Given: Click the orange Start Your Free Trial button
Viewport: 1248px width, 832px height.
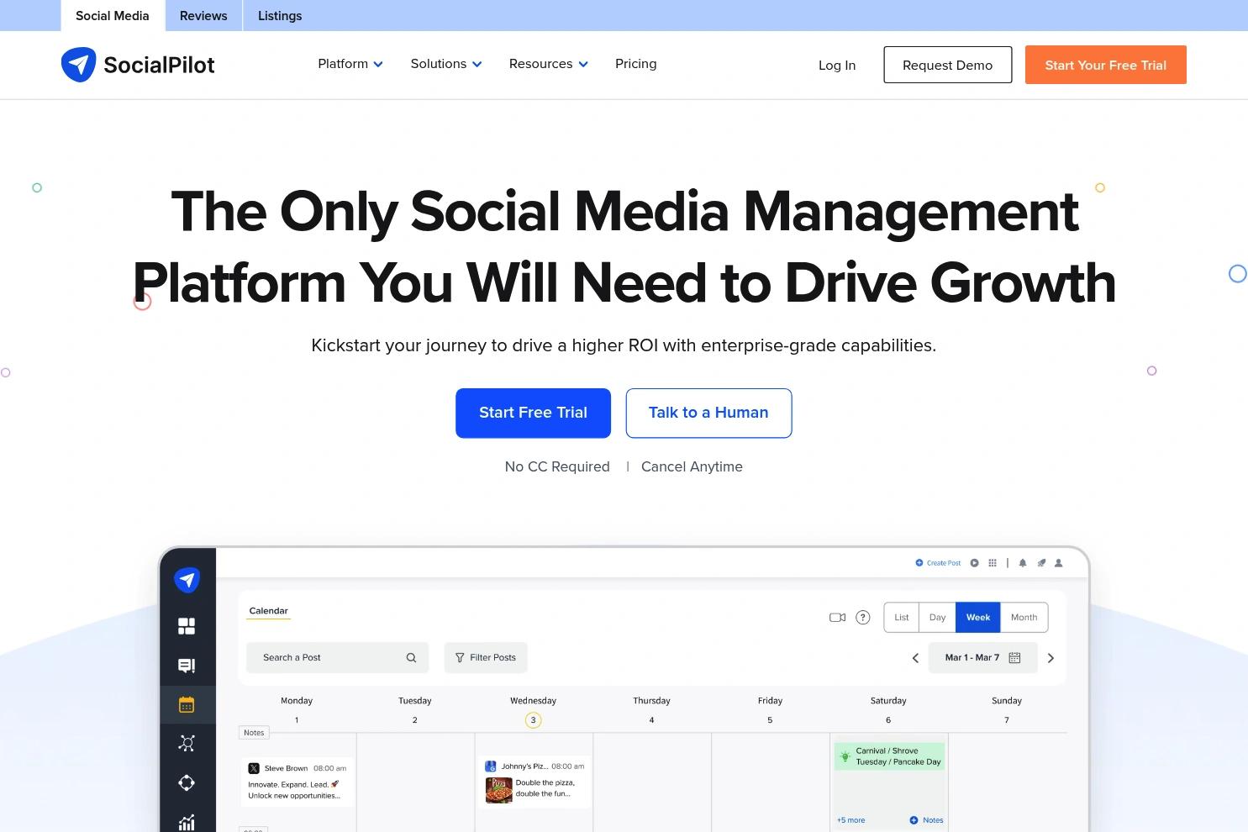Looking at the screenshot, I should tap(1106, 65).
